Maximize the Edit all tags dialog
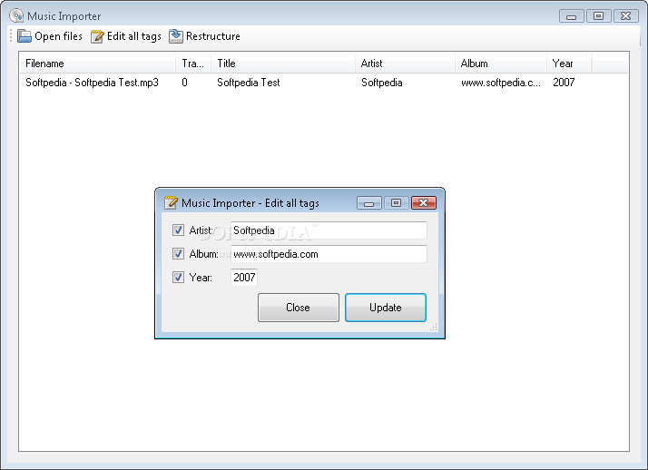The image size is (648, 470). pos(397,202)
